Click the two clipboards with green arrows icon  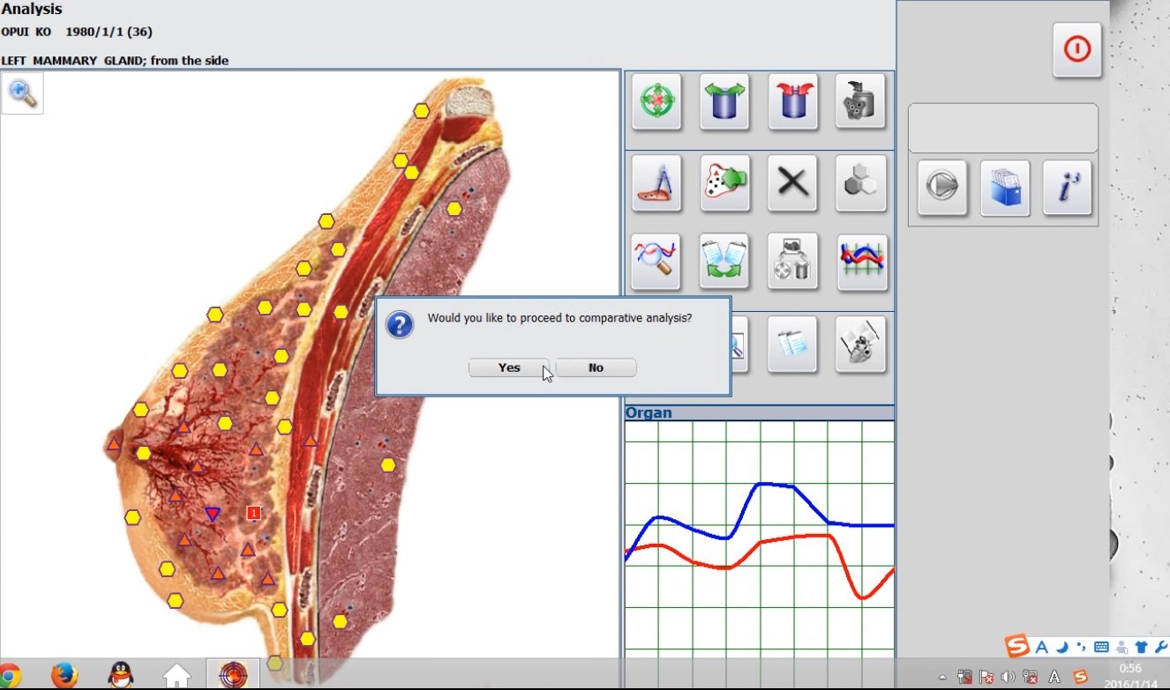(724, 262)
